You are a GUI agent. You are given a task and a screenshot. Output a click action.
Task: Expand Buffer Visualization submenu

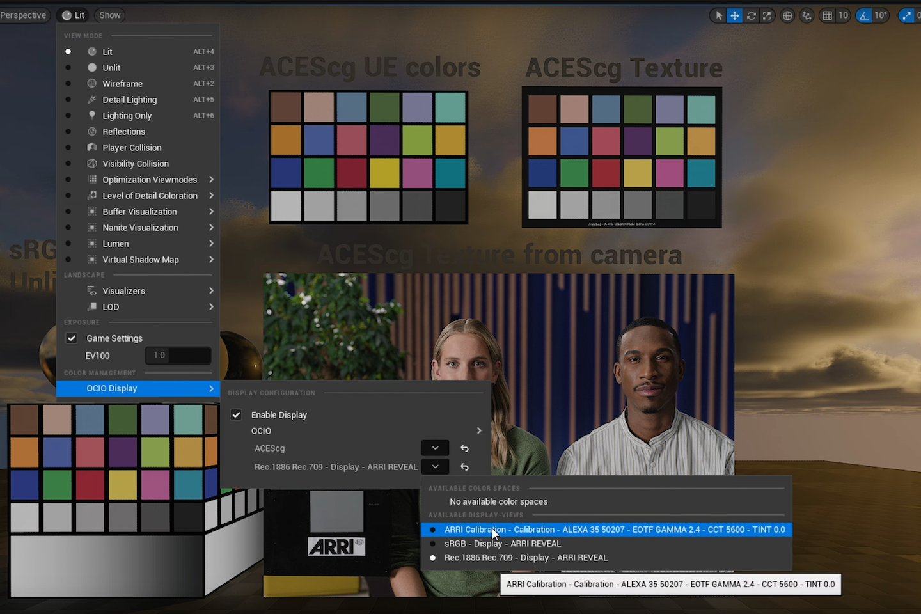click(138, 212)
